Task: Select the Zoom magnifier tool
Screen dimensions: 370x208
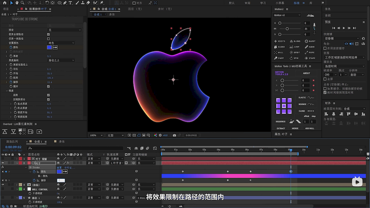Action: pyautogui.click(x=23, y=3)
